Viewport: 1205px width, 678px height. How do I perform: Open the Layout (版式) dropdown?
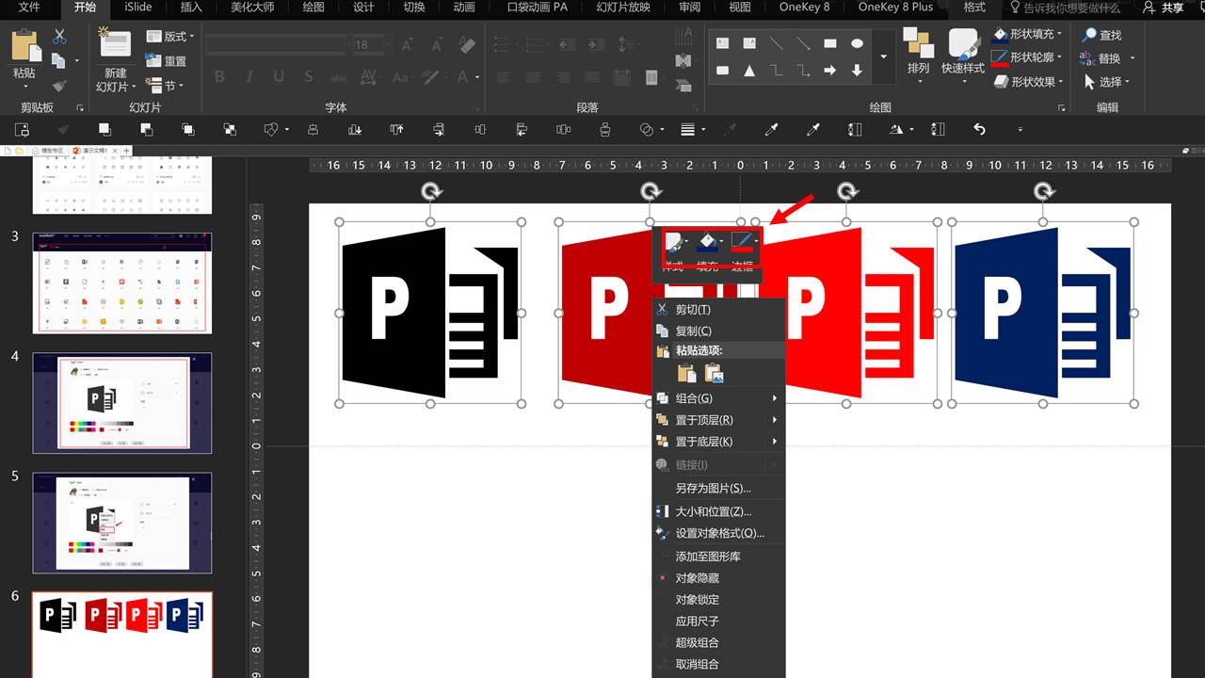pyautogui.click(x=171, y=36)
